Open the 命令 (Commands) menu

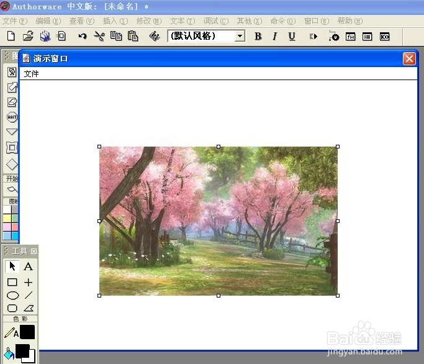point(283,21)
